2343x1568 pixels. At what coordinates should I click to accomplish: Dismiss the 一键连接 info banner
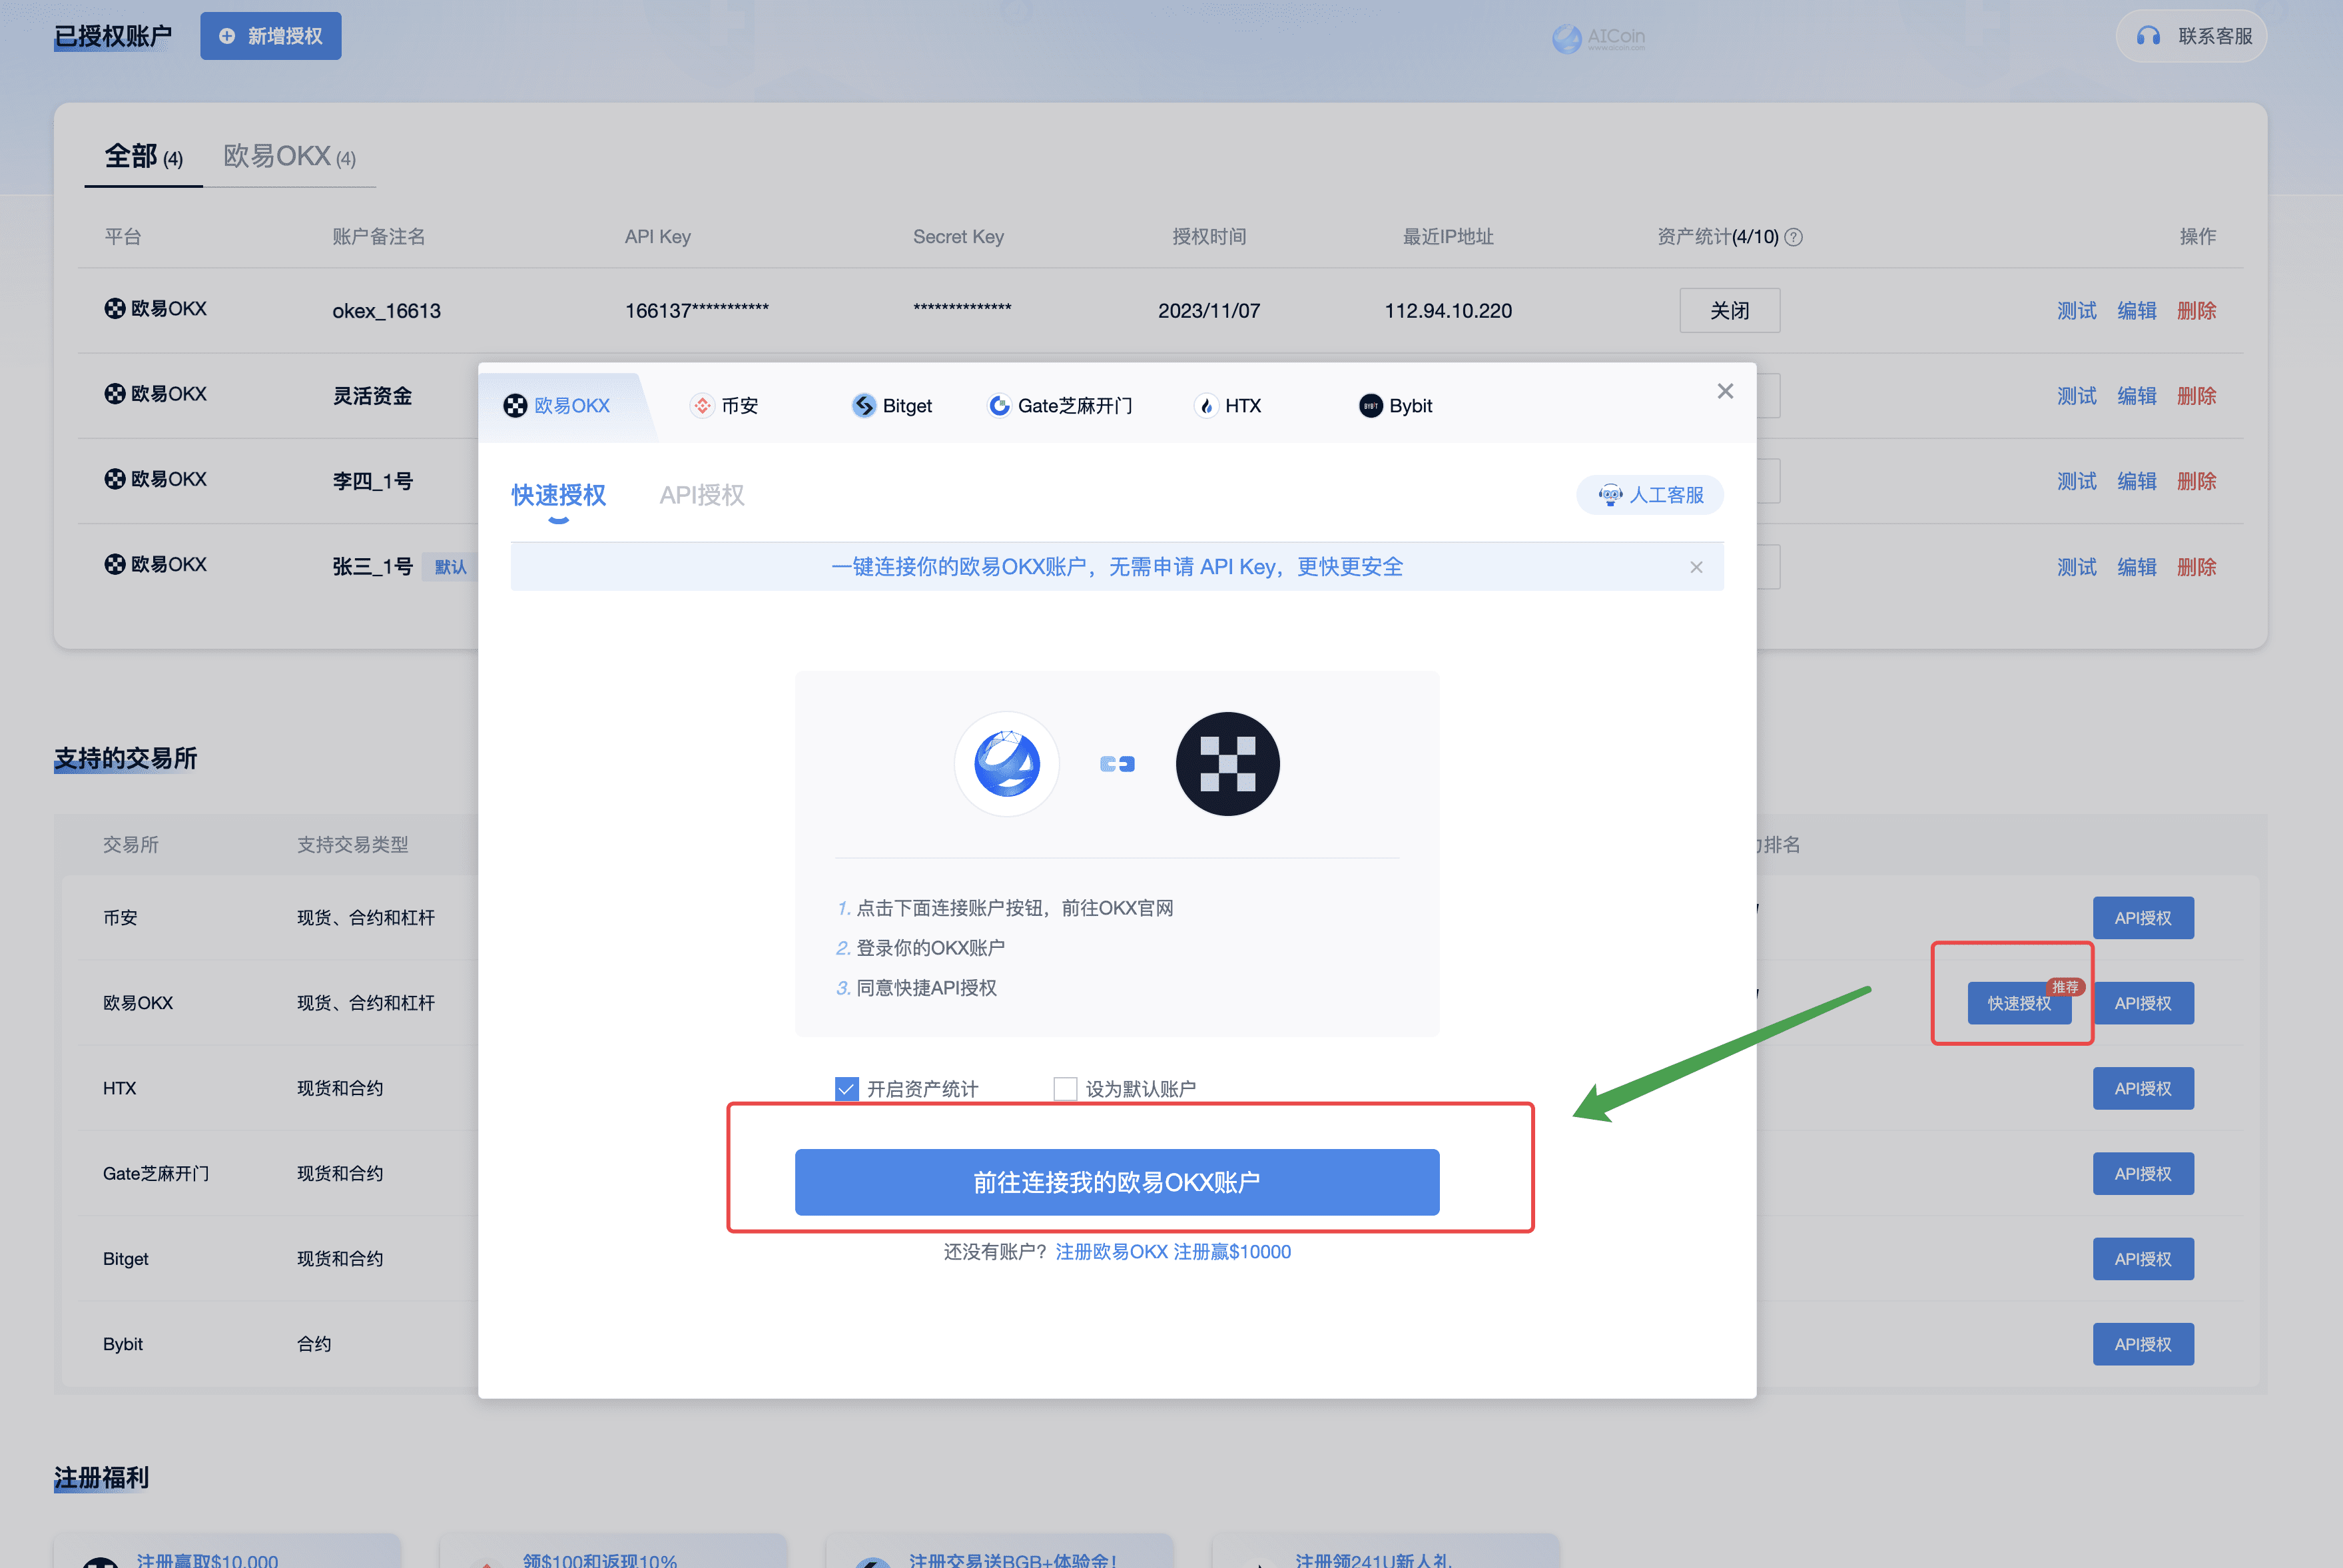pyautogui.click(x=1696, y=567)
